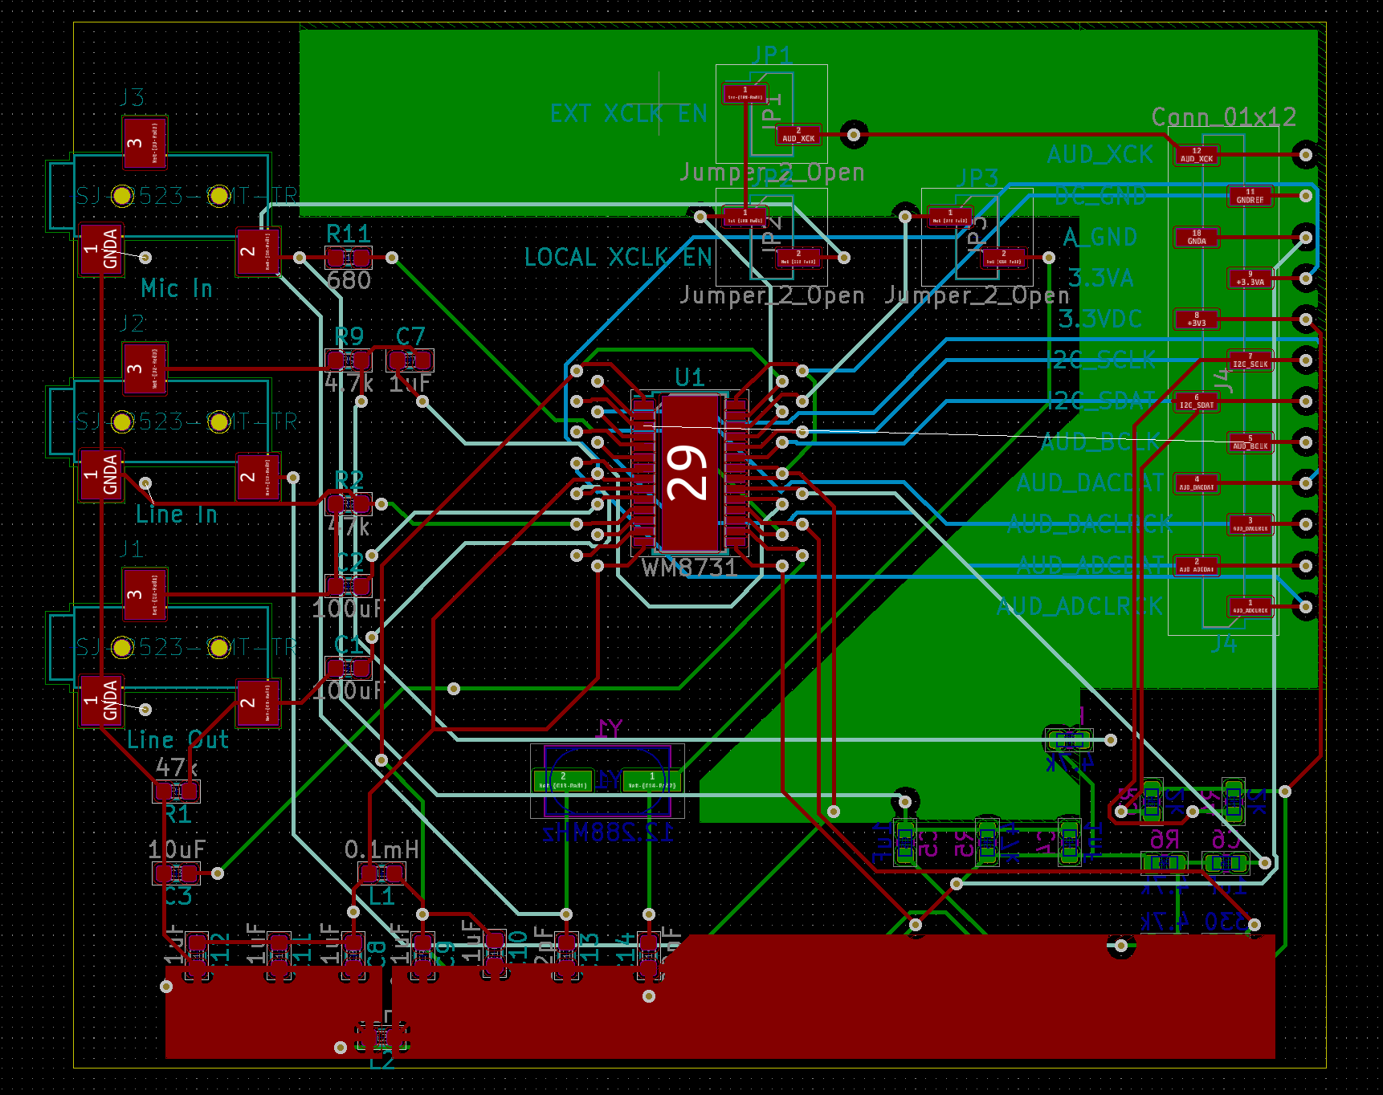Select pad 1 of jumper JP3

(950, 217)
